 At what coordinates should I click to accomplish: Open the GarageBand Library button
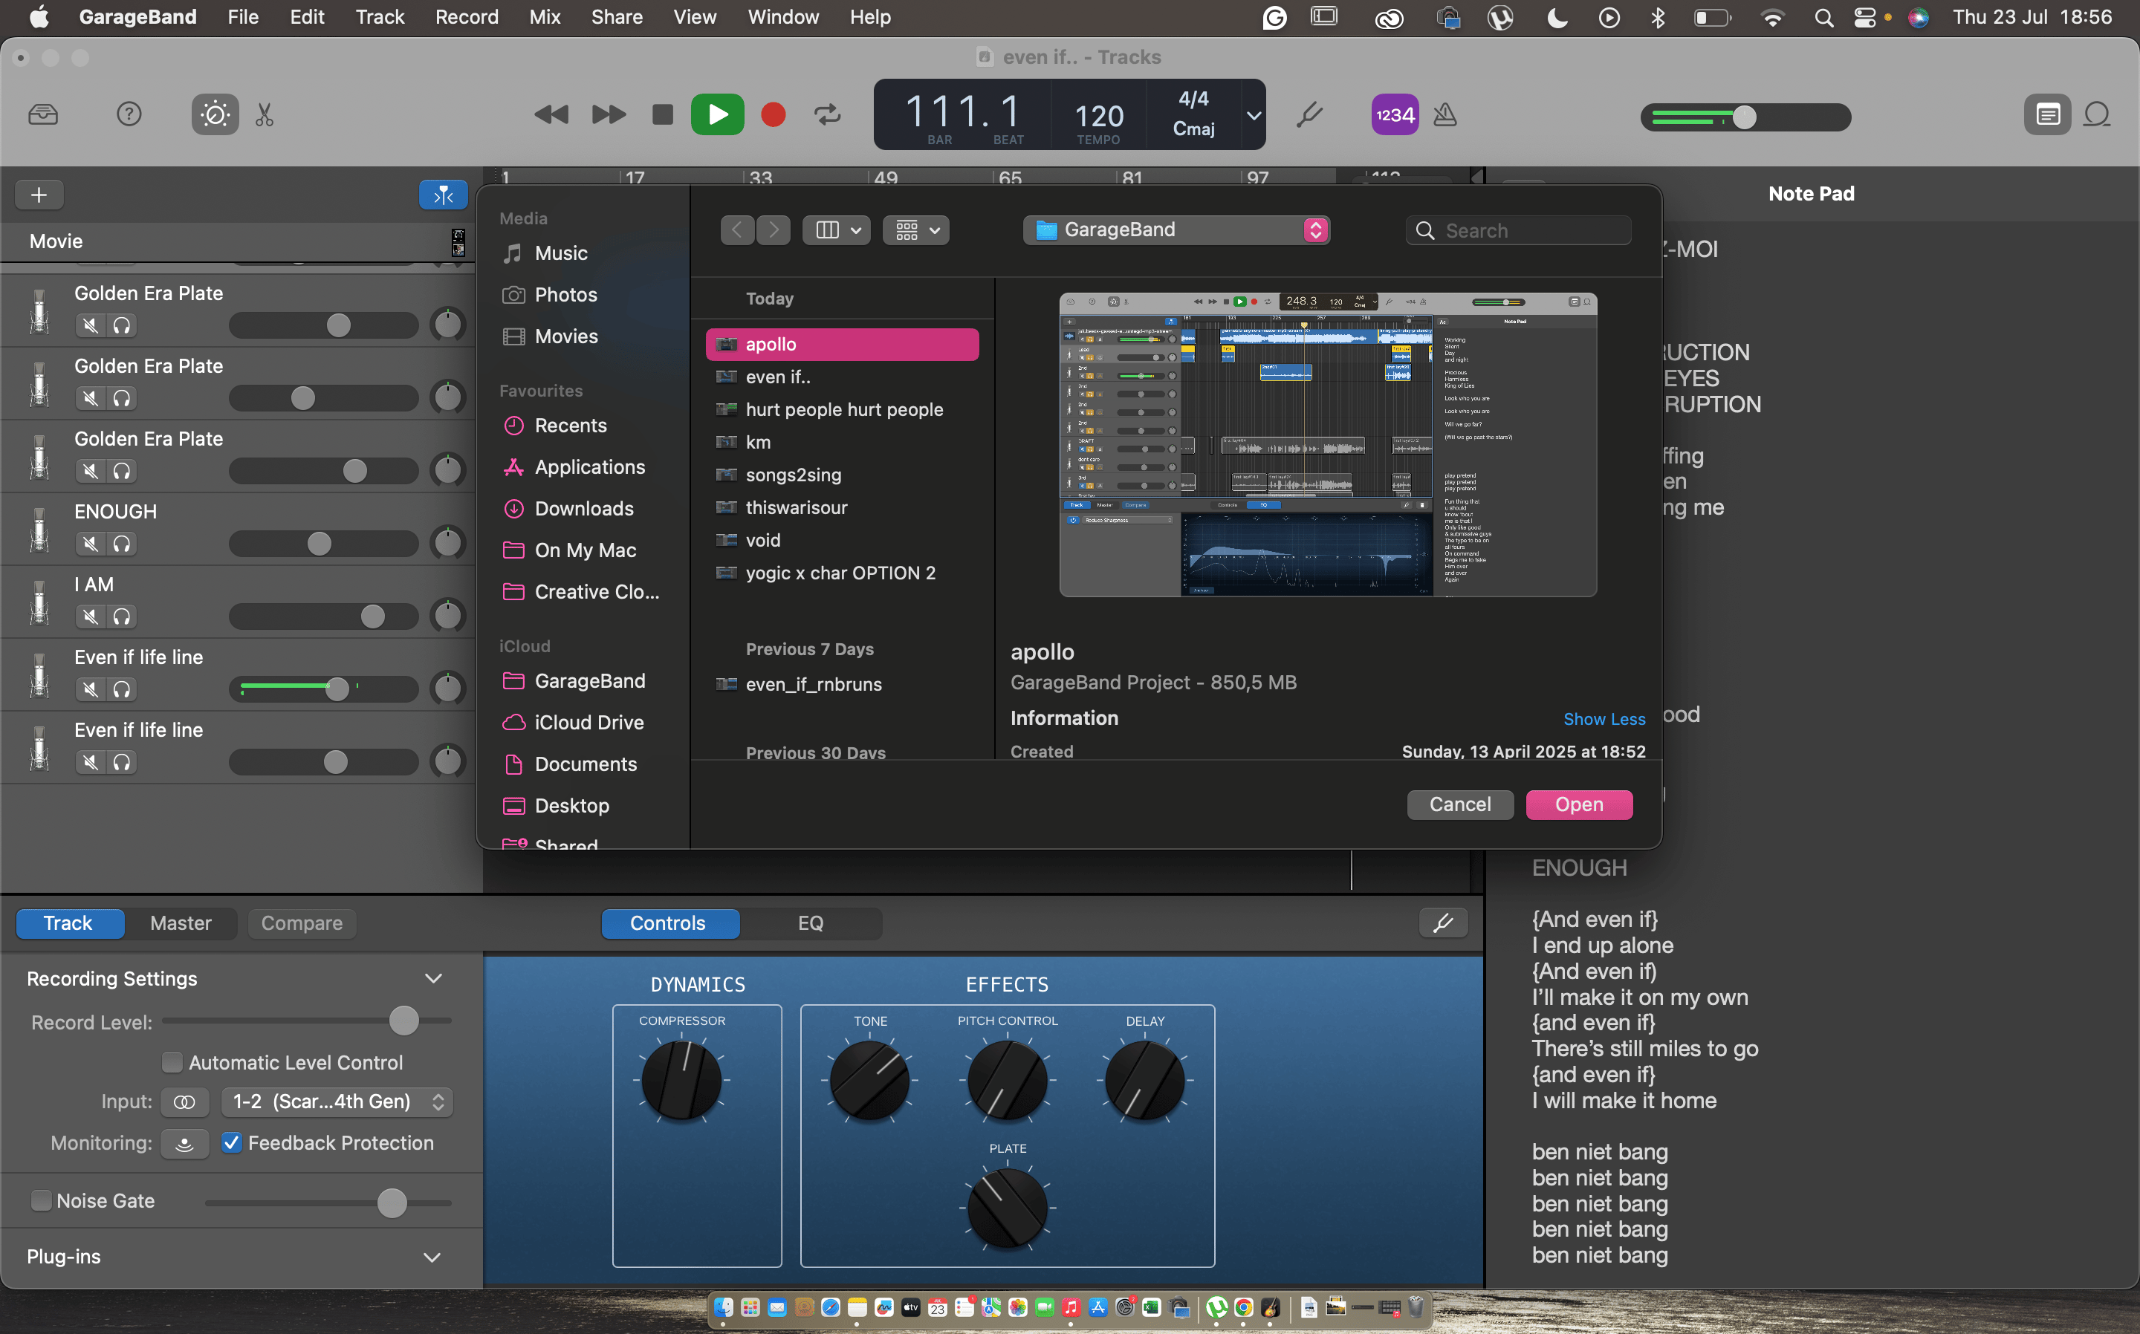pyautogui.click(x=43, y=114)
